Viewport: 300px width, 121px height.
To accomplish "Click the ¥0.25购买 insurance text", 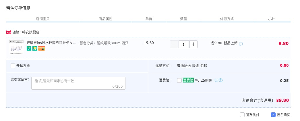I will pyautogui.click(x=204, y=80).
